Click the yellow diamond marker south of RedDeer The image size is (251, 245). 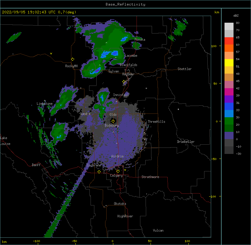(x=124, y=82)
